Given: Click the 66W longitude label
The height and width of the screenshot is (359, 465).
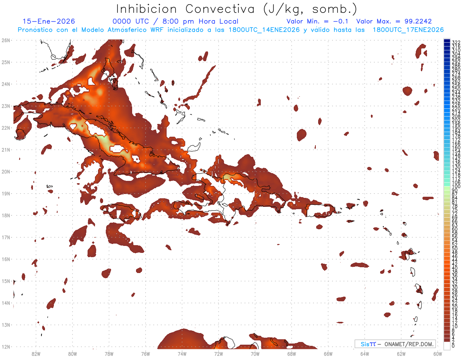Looking at the screenshot, I should click(x=328, y=354).
